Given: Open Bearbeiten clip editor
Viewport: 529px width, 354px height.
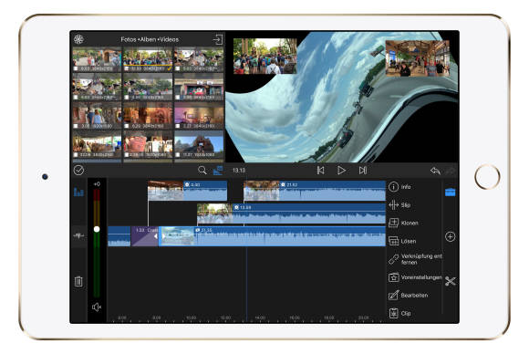Looking at the screenshot, I should [x=409, y=296].
